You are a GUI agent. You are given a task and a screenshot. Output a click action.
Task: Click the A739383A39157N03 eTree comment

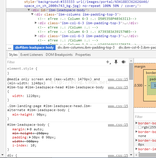[x=87, y=32]
